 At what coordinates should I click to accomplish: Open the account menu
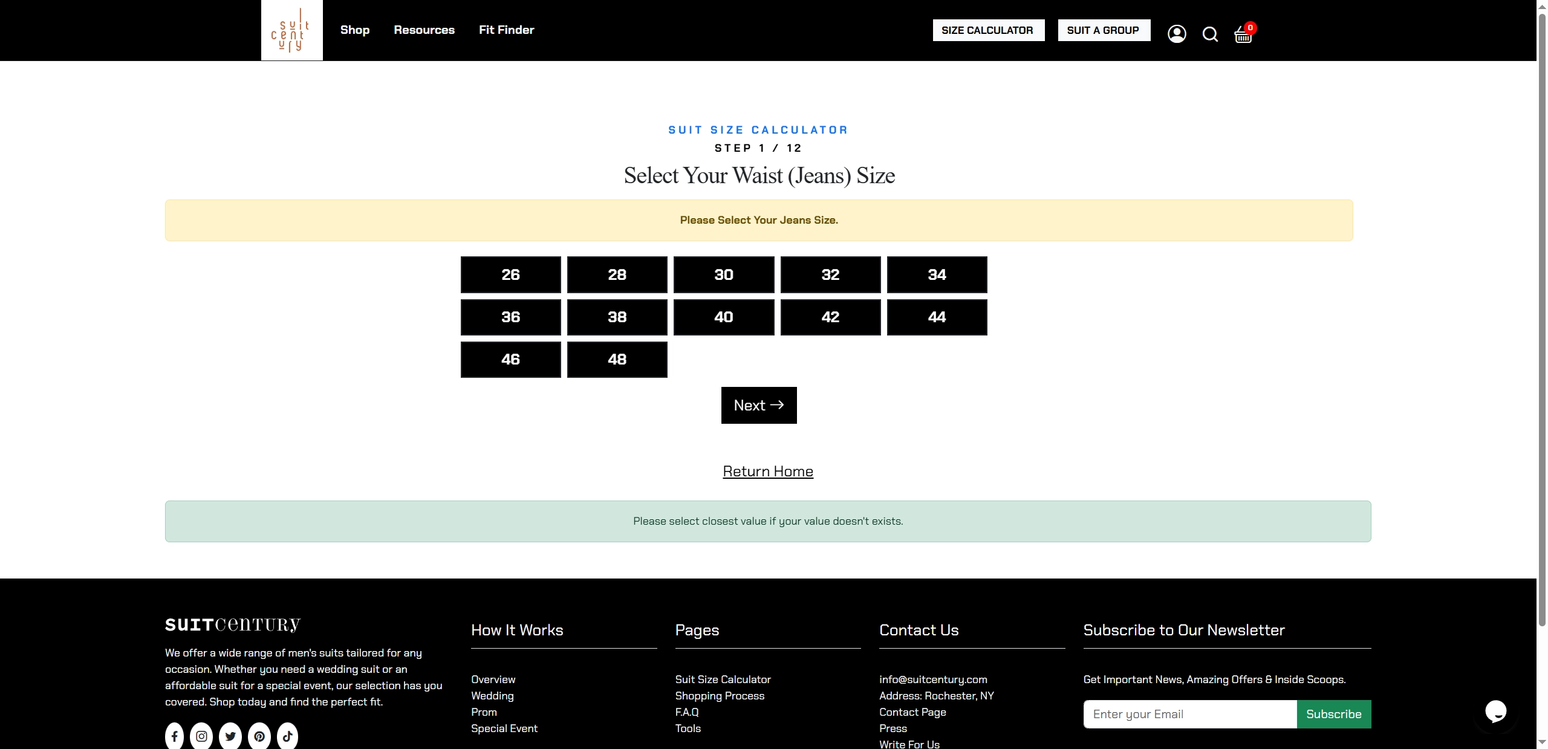pos(1177,34)
